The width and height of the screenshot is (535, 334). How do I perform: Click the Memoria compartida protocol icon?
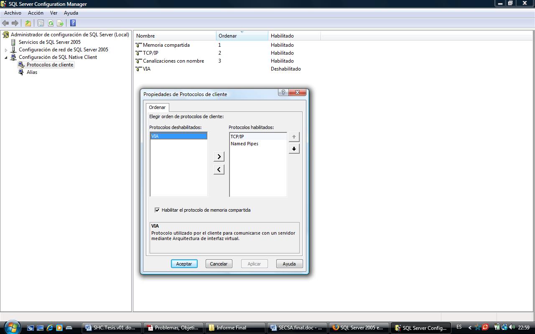point(139,45)
